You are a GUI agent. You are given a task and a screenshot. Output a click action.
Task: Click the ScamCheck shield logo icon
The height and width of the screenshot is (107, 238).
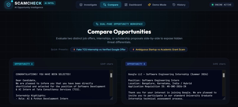(9, 5)
